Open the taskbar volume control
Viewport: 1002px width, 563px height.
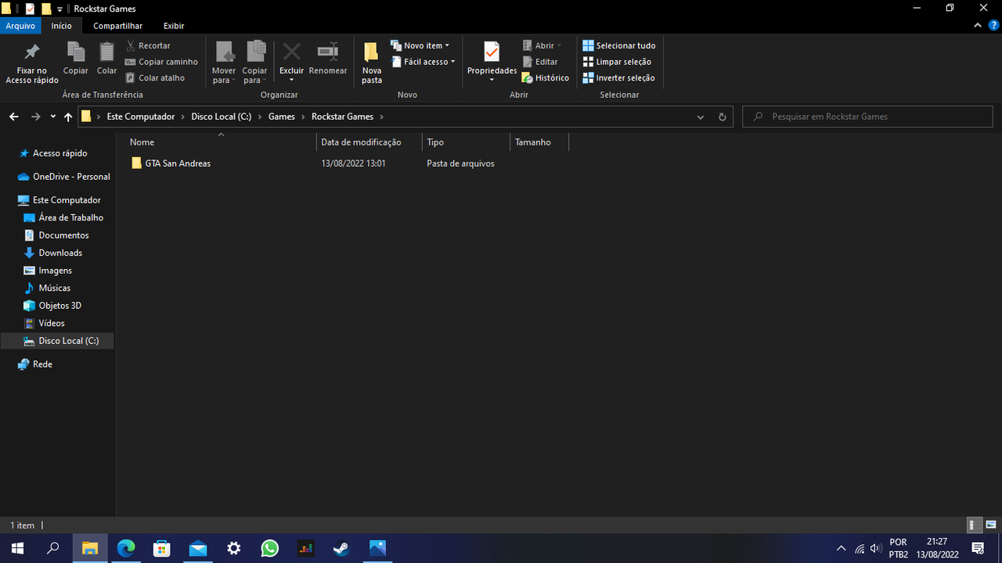point(876,548)
